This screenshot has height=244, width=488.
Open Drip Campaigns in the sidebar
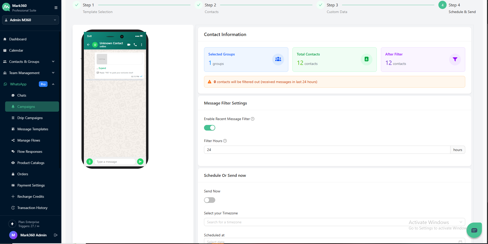[x=30, y=118]
